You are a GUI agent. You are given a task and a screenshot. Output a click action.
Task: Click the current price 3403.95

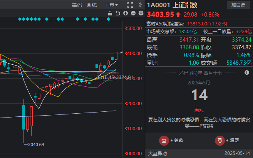click(161, 15)
